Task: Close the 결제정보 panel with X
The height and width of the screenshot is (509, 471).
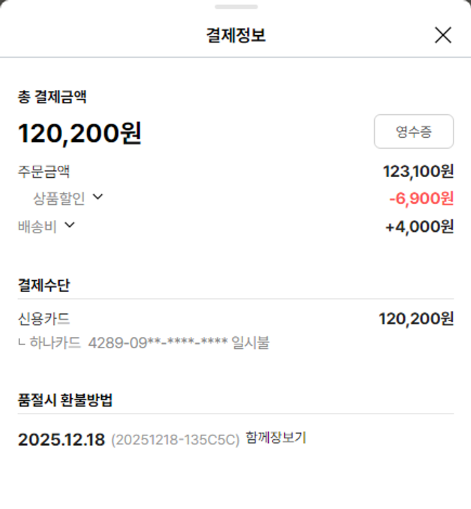Action: pyautogui.click(x=443, y=35)
